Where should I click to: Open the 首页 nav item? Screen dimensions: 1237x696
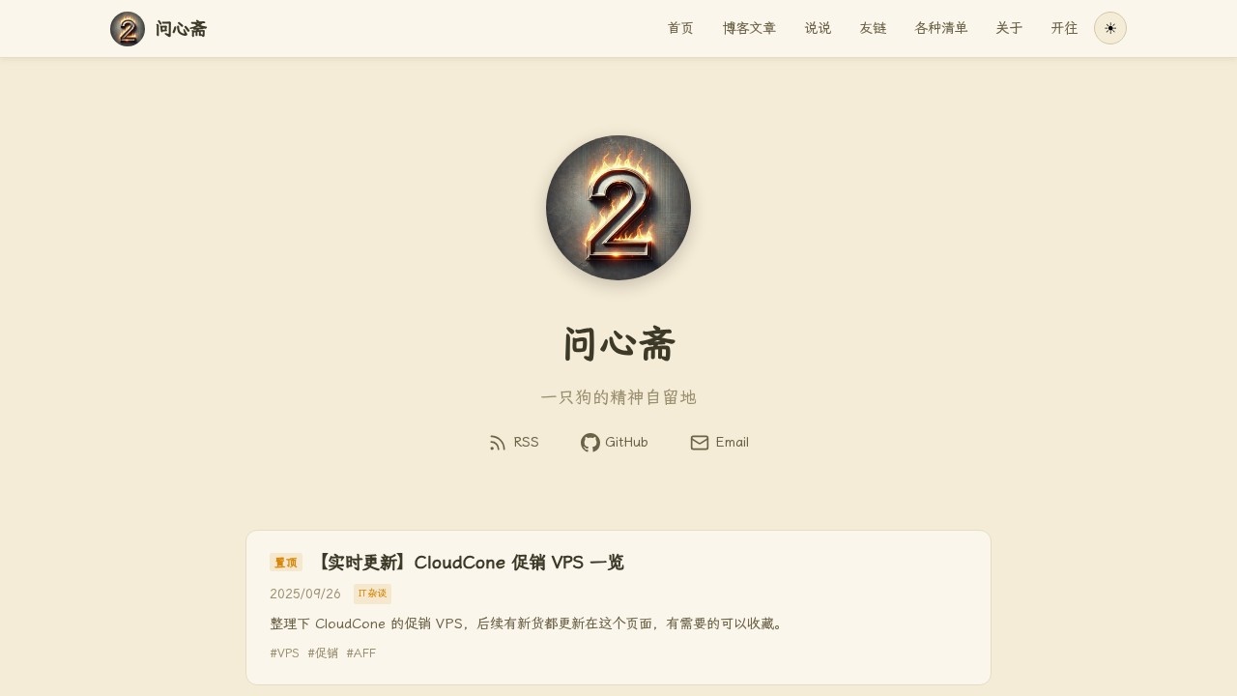tap(680, 28)
